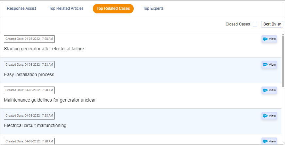Screen dimensions: 285x145
Task: Click scrollbar down arrow at bottom
Action: 283,142
